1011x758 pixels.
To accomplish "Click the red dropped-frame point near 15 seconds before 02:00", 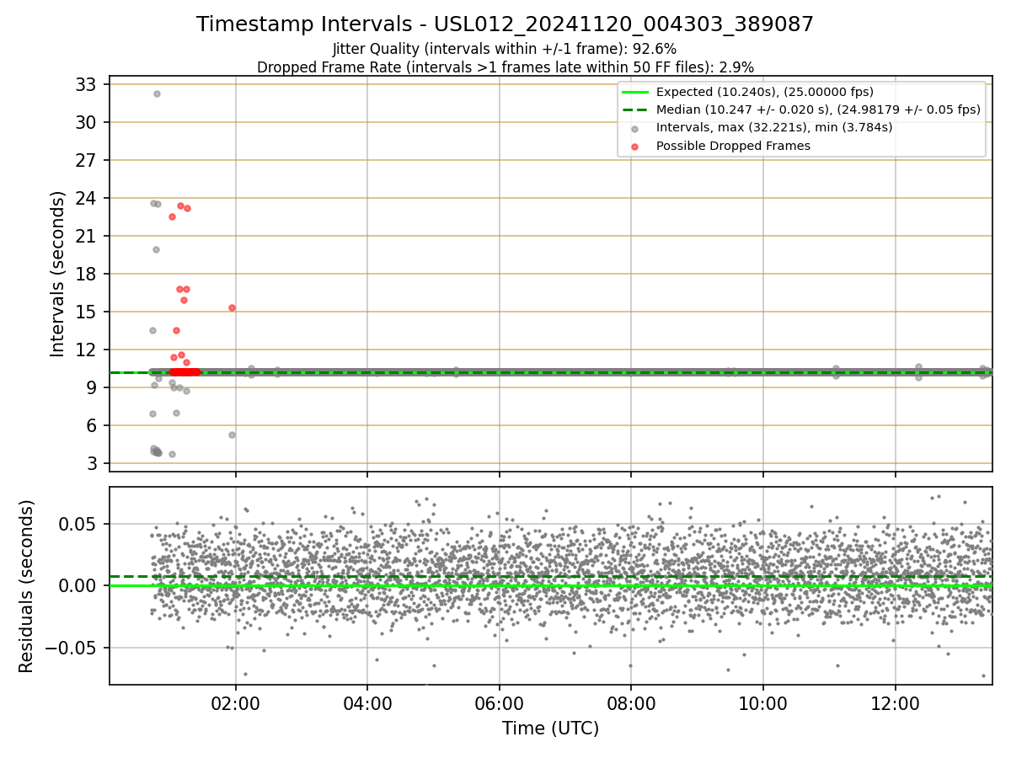I will pos(232,307).
